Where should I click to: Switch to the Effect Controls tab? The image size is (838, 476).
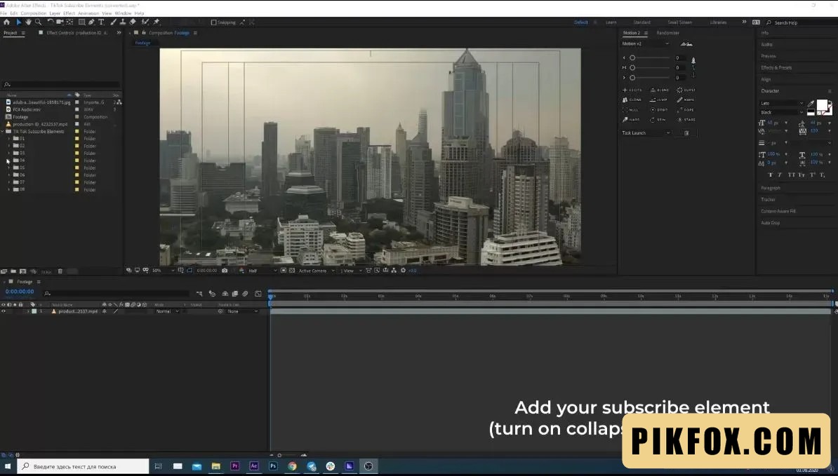(77, 33)
